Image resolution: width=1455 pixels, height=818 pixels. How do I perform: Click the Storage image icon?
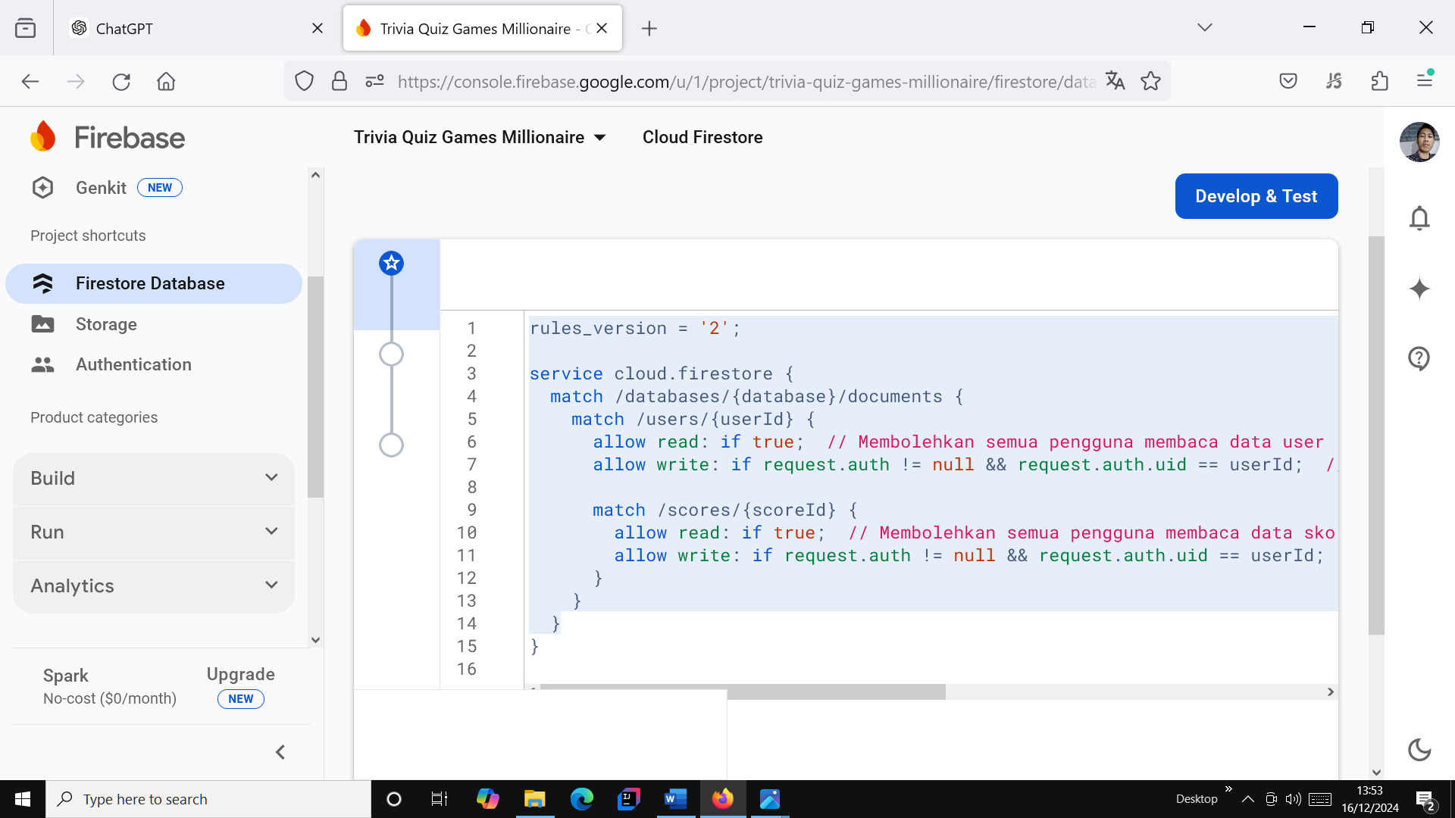[43, 324]
